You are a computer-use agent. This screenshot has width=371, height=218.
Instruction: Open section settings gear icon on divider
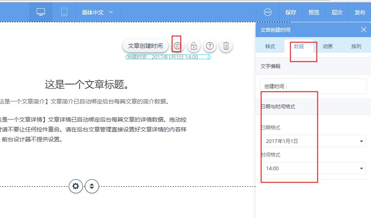(76, 186)
